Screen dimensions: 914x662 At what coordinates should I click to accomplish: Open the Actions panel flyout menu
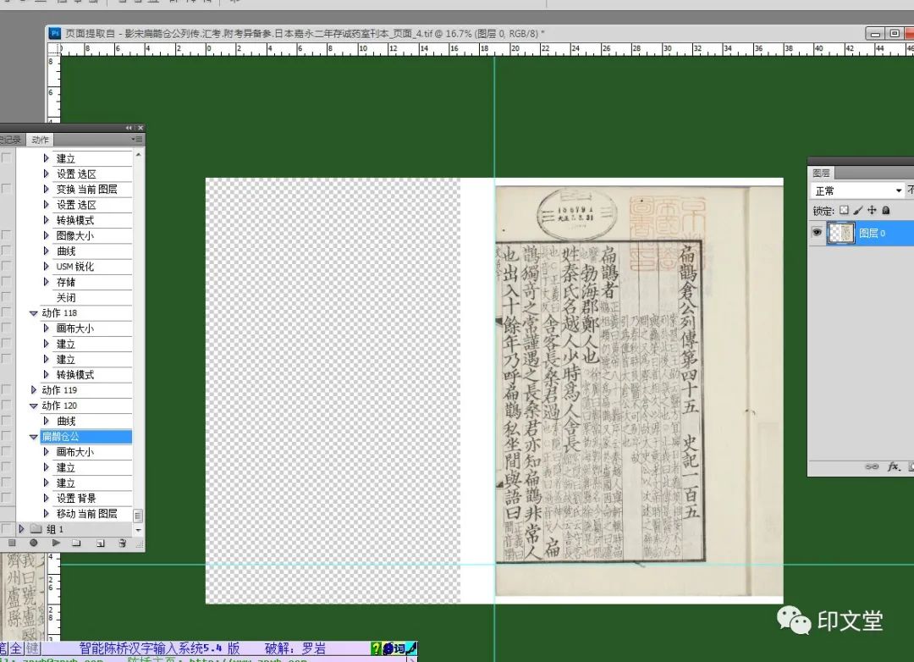[x=137, y=139]
